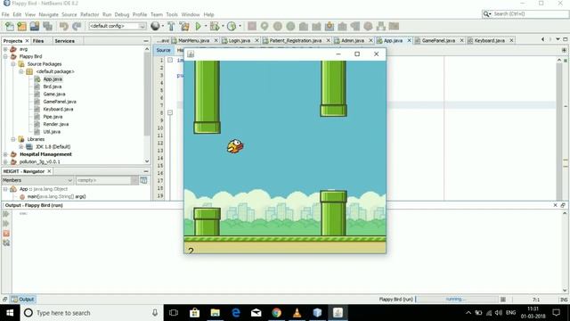Open the File menu

pyautogui.click(x=5, y=14)
